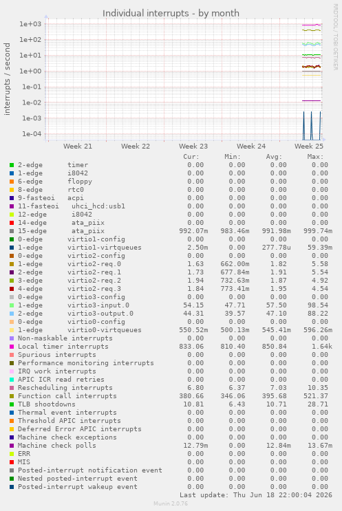Click the light green virtio3-input.0 swatch
Screen dimensions: 342x511
coord(12,305)
